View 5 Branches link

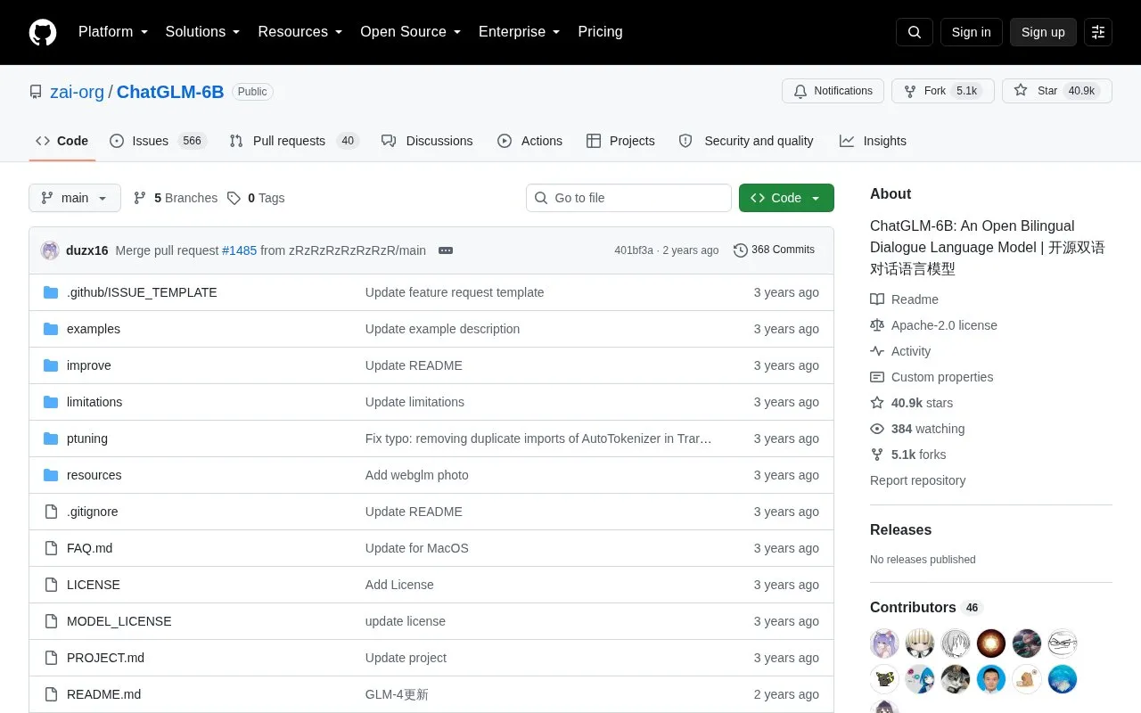pos(176,198)
